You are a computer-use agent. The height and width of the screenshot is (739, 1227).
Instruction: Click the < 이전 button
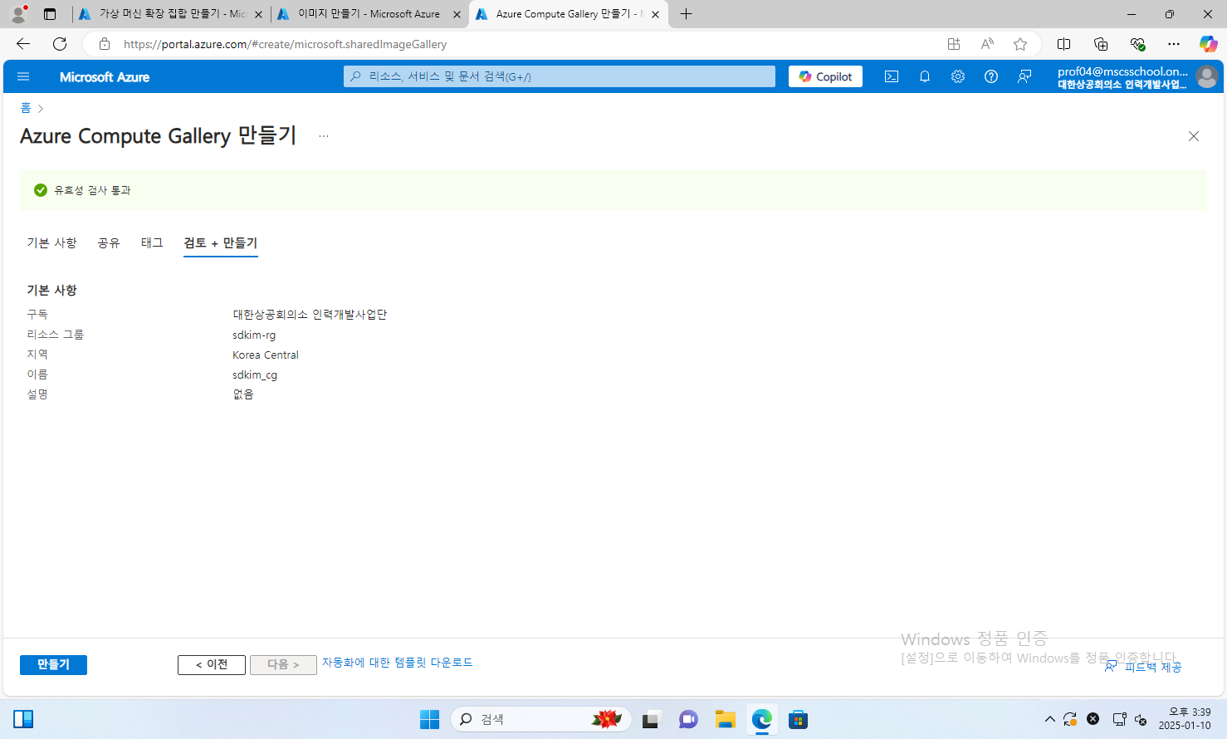[x=212, y=665]
